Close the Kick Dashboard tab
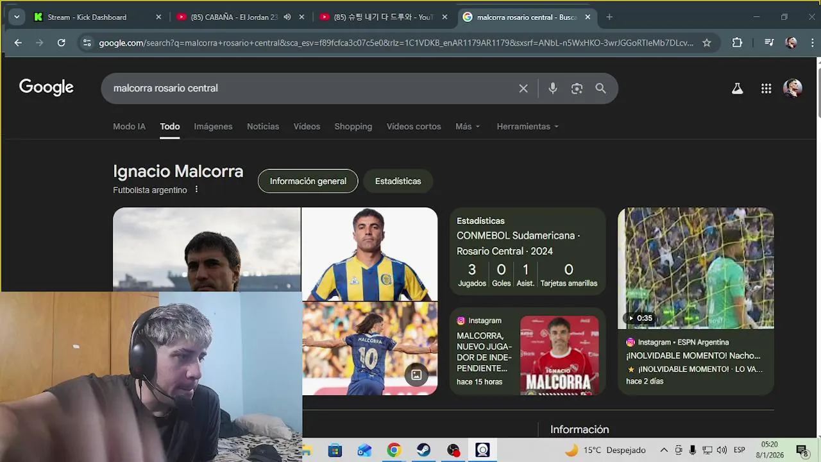Image resolution: width=821 pixels, height=462 pixels. pyautogui.click(x=158, y=17)
